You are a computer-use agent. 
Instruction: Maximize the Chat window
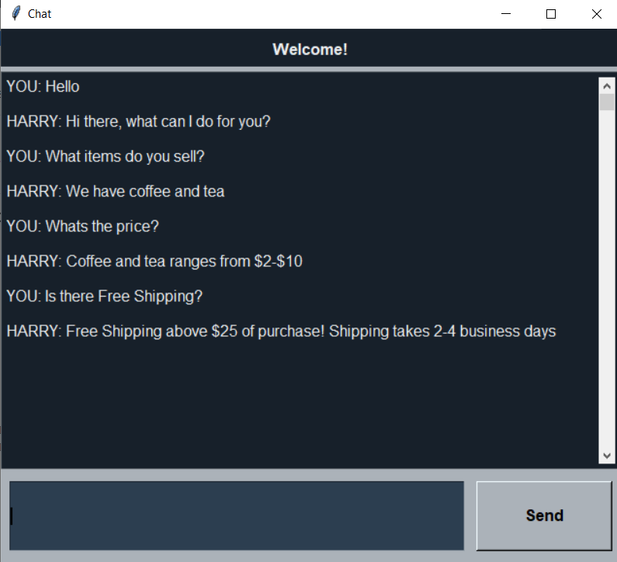[551, 14]
